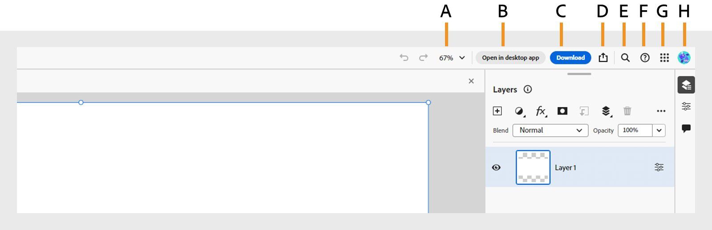
Task: Add an adjustment layer
Action: point(519,111)
